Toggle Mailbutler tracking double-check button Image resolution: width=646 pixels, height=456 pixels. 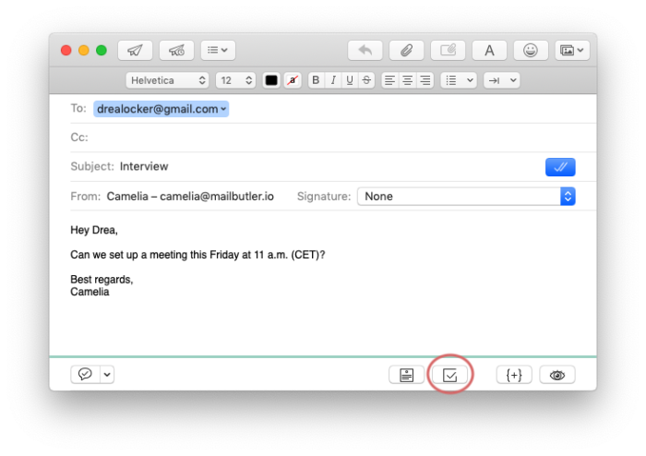(560, 167)
